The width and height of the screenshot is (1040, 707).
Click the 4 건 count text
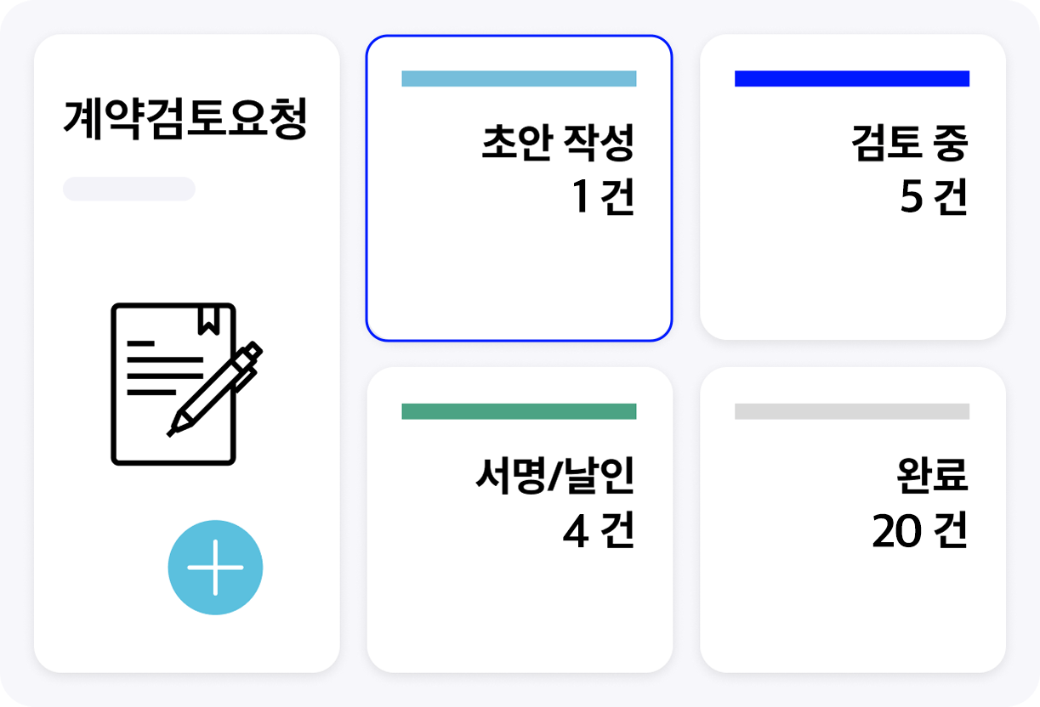tap(599, 531)
